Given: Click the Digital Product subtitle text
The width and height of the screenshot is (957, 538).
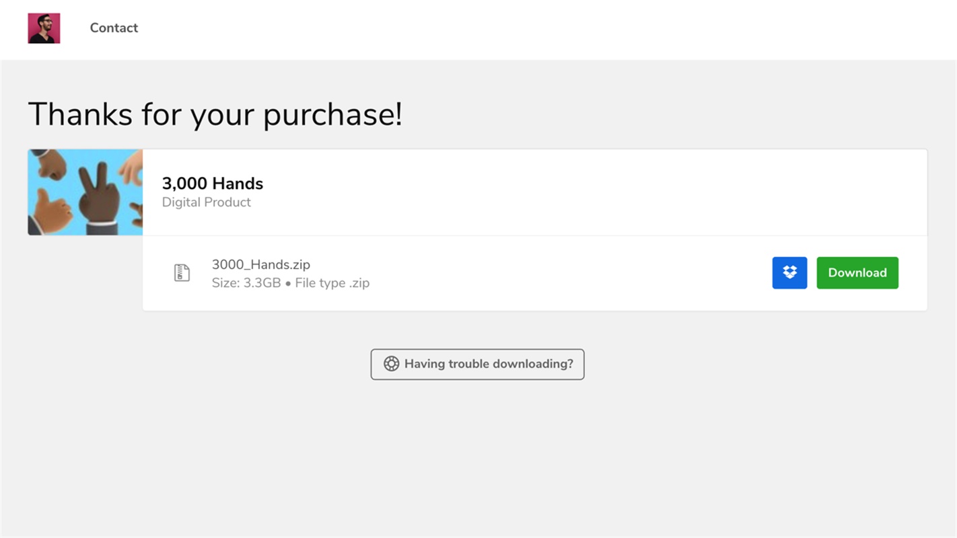Looking at the screenshot, I should (207, 202).
